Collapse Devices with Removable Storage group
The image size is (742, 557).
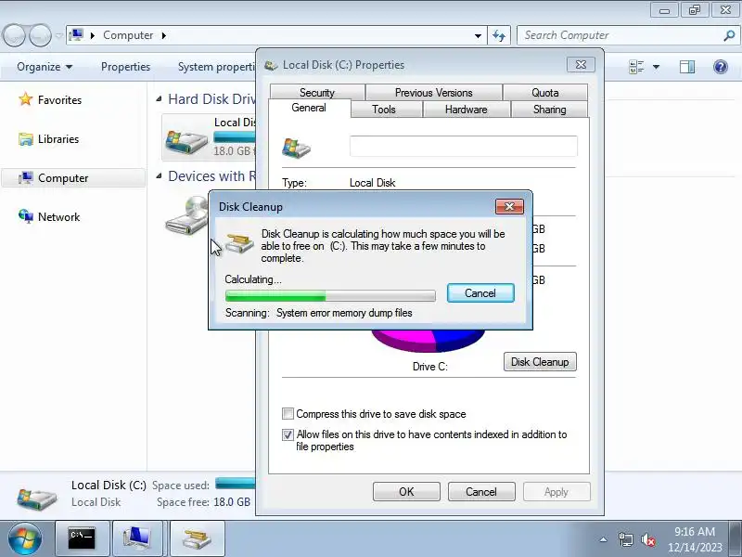coord(159,176)
